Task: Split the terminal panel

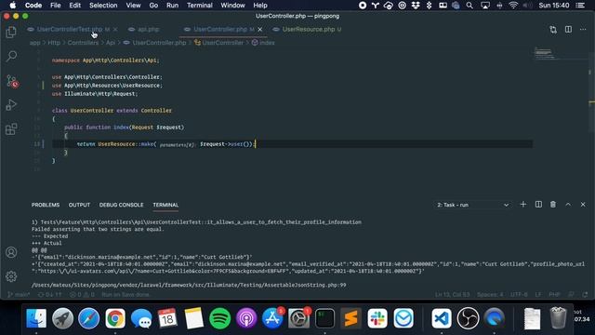Action: (538, 205)
